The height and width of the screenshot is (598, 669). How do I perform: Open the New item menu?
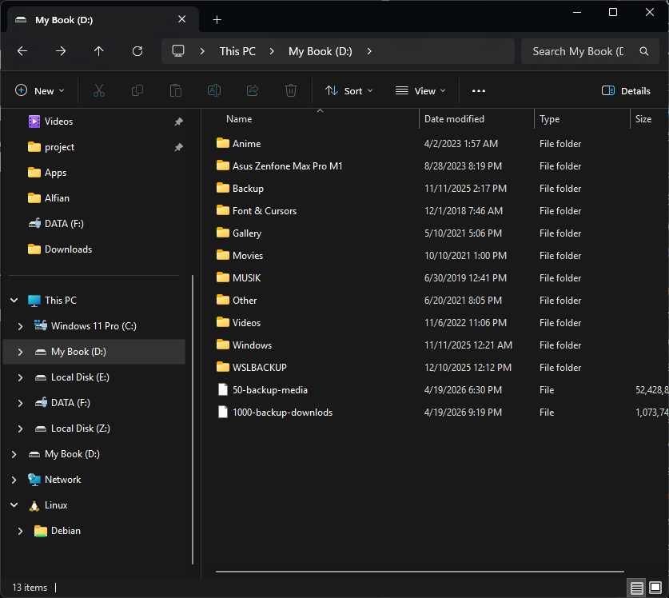pos(40,91)
